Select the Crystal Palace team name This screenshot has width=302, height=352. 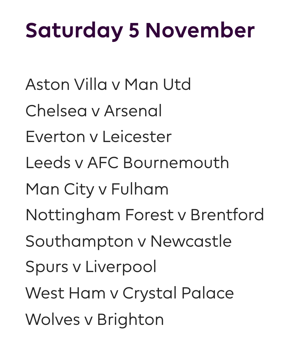coord(178,293)
